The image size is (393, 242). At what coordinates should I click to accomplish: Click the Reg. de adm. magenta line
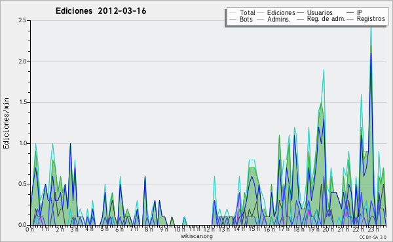[x=301, y=19]
